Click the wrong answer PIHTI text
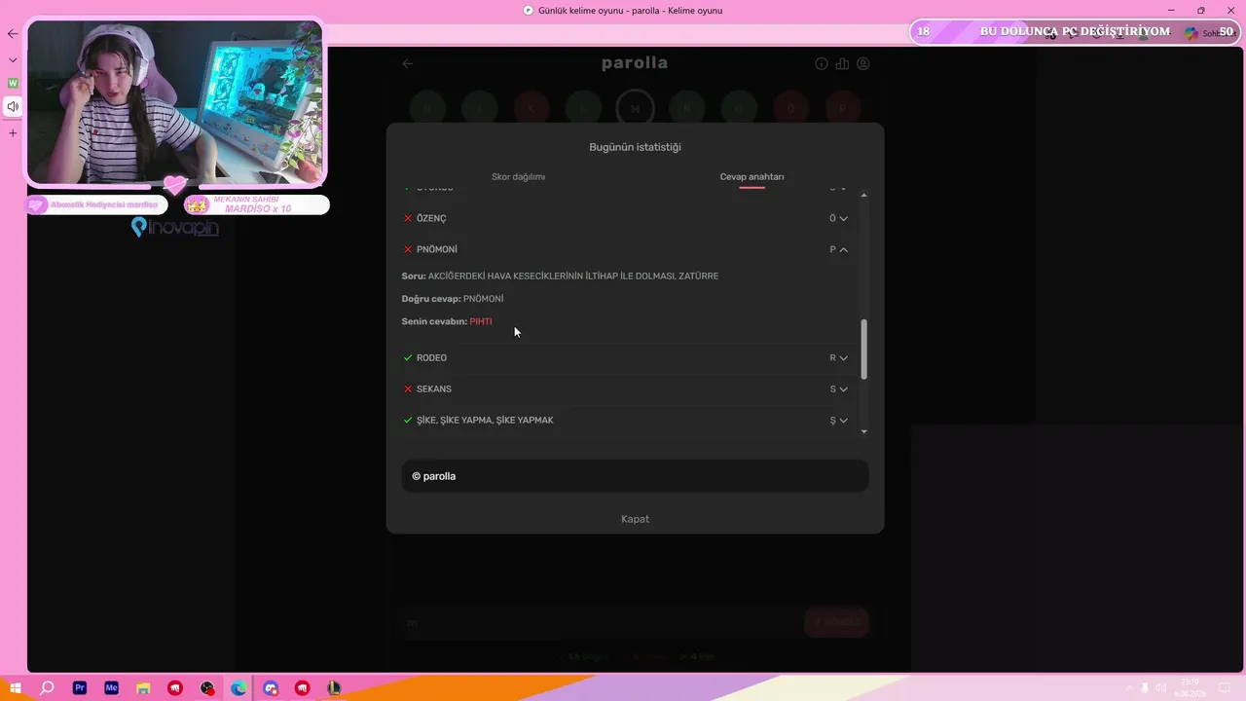Viewport: 1246px width, 701px height. (481, 321)
